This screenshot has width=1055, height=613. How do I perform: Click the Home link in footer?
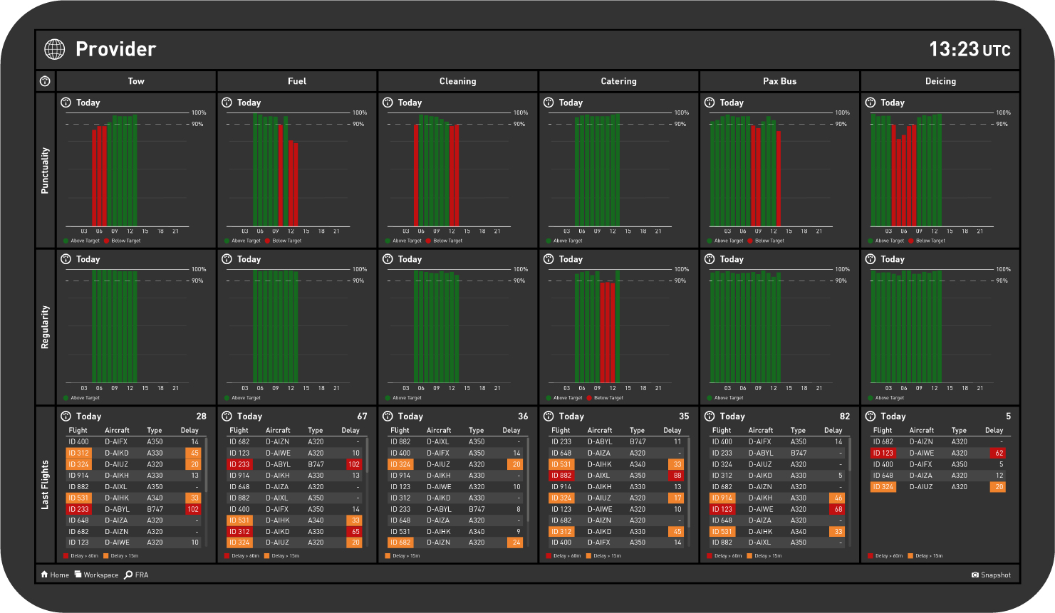click(x=60, y=575)
